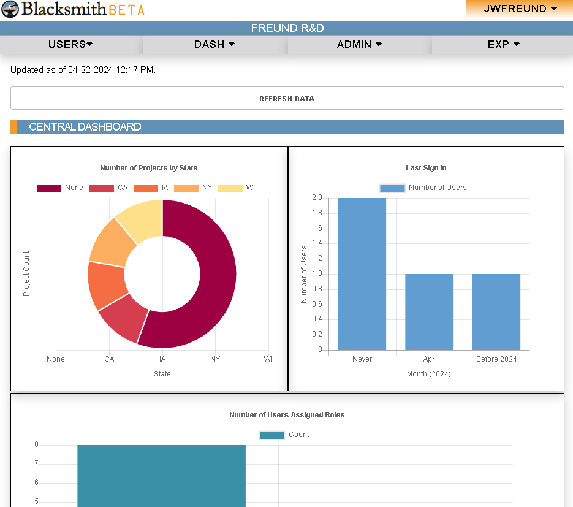Click the Blacksmith anvil logo icon

pyautogui.click(x=10, y=9)
